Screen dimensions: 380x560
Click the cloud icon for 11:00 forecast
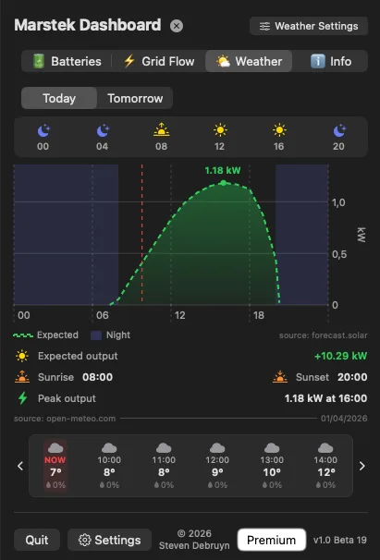(164, 448)
